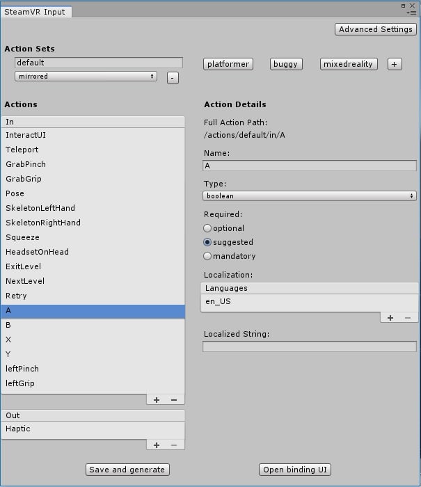Screen dimensions: 421x487
Task: Select the optional requirement radio button
Action: [207, 228]
